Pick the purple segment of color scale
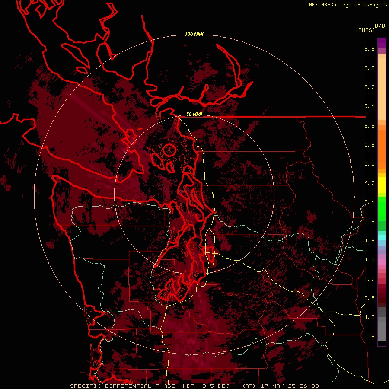Viewport: 389px width, 389px height. tap(382, 43)
